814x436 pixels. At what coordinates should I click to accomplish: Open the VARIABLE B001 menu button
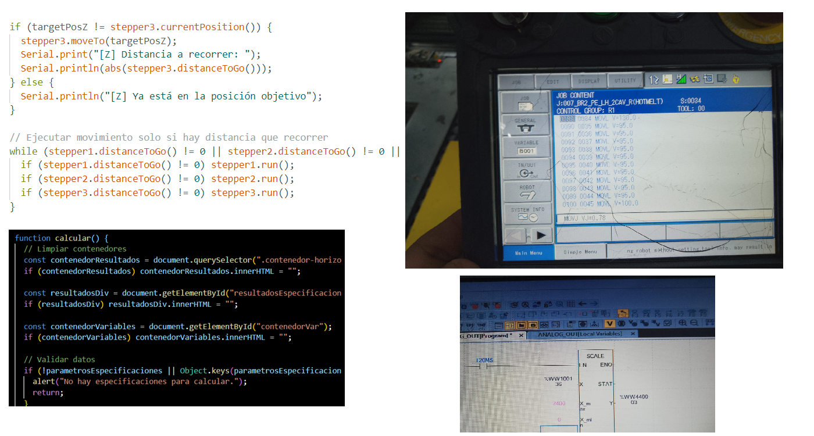point(526,147)
